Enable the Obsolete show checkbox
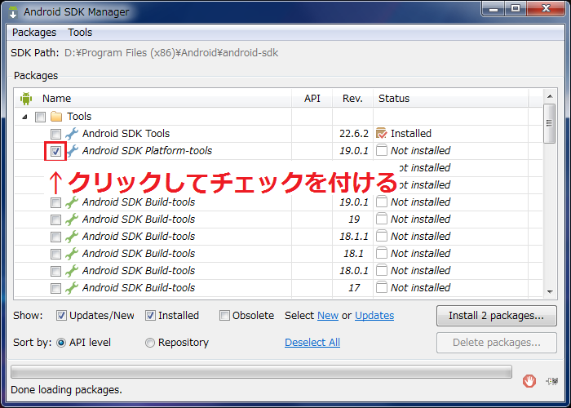This screenshot has width=571, height=408. tap(224, 316)
